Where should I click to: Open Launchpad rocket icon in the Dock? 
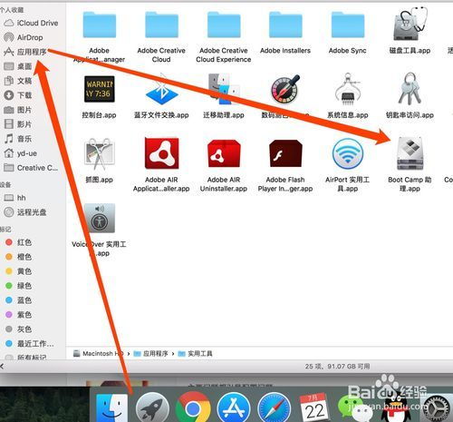[152, 407]
